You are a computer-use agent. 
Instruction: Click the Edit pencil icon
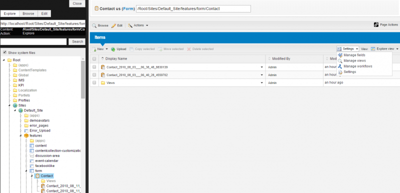coord(114,25)
